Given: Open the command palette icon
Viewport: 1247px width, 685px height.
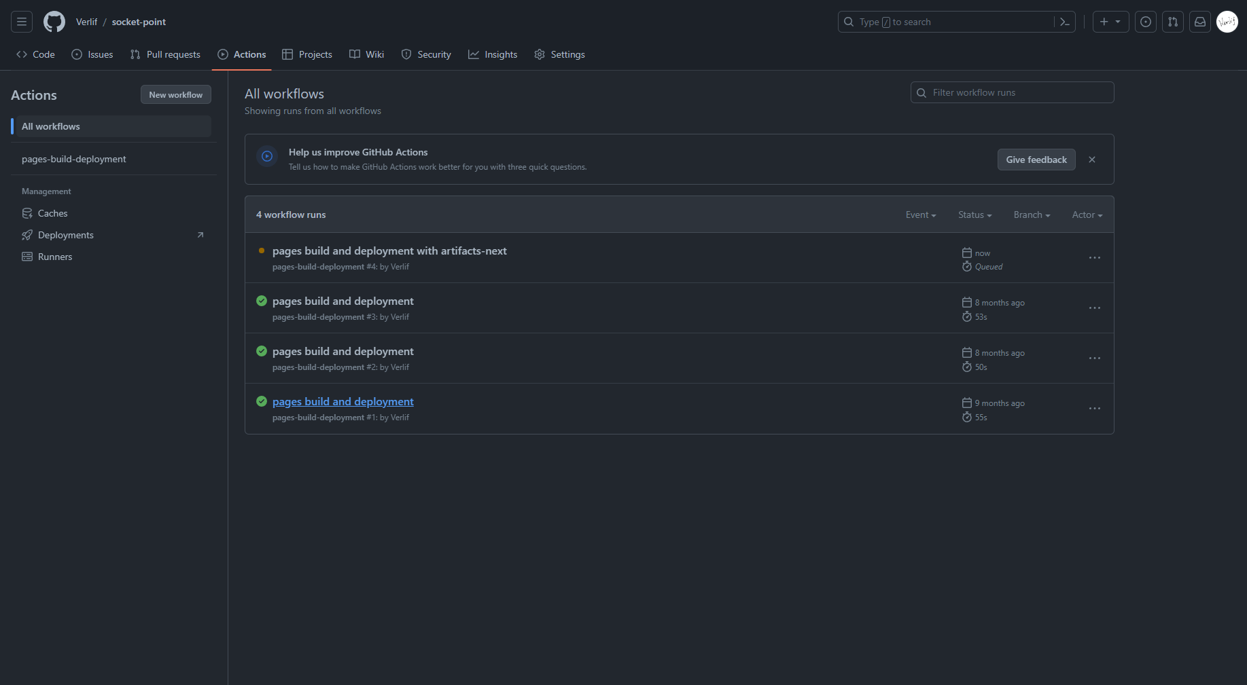Looking at the screenshot, I should pos(1065,22).
